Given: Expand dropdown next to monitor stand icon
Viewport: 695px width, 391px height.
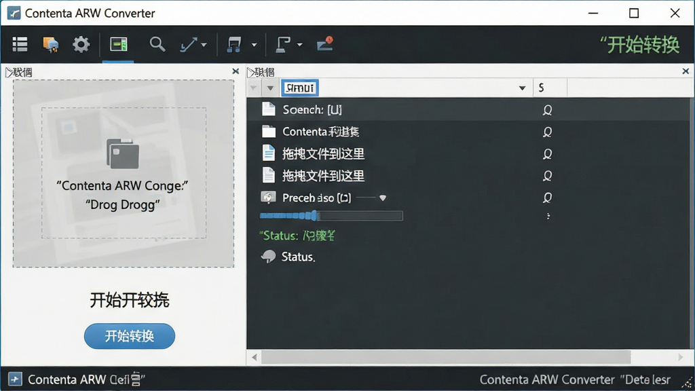Looking at the screenshot, I should (299, 45).
